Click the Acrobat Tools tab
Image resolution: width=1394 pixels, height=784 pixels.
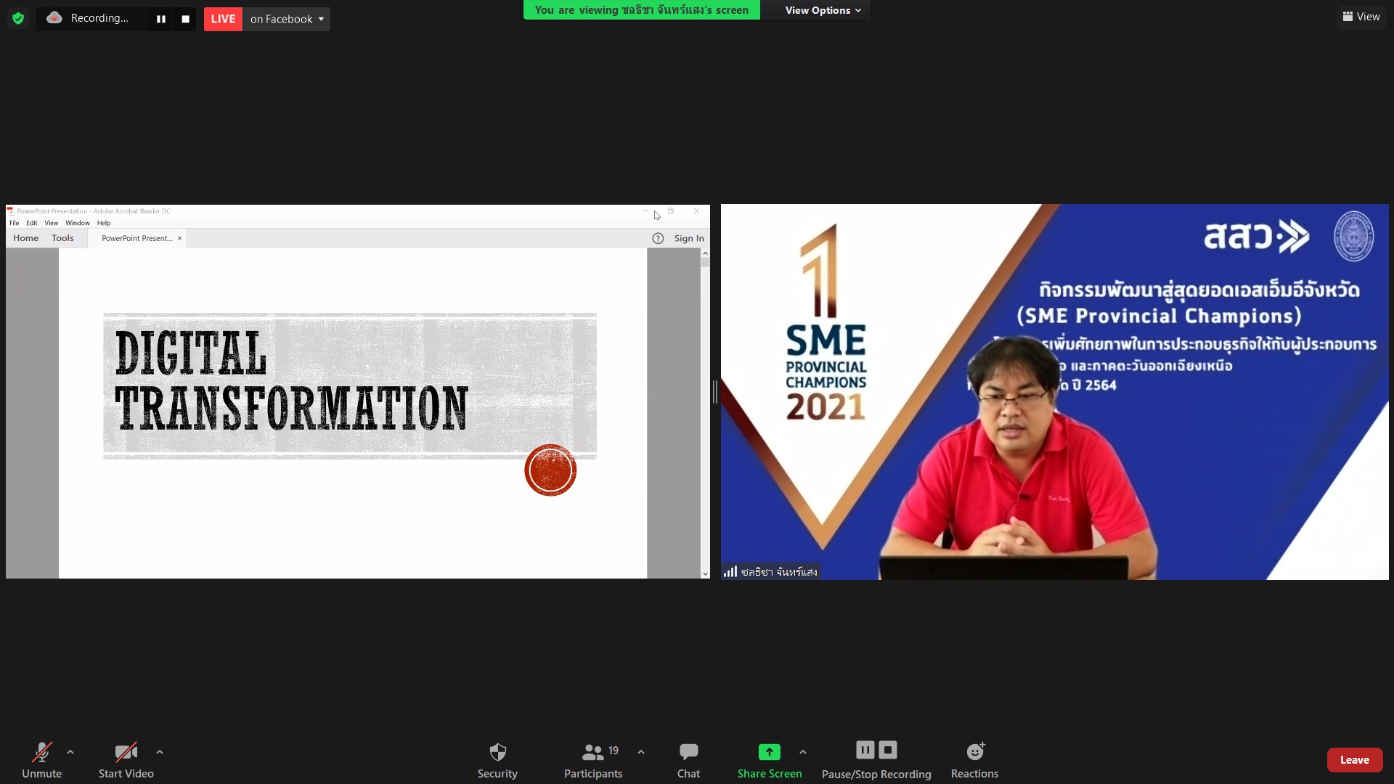click(x=62, y=238)
